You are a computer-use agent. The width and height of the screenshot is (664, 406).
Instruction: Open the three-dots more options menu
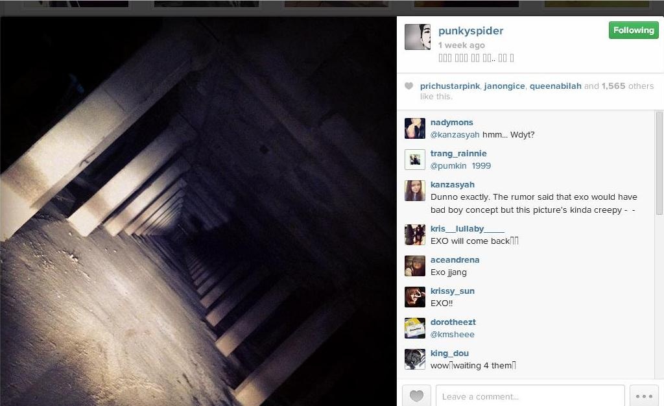pyautogui.click(x=644, y=396)
